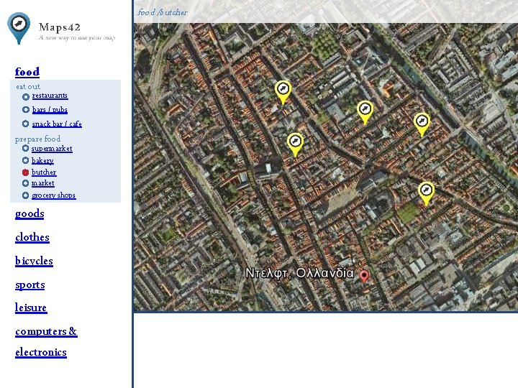Open the butcher link
Screen dimensions: 518x388
pos(44,172)
